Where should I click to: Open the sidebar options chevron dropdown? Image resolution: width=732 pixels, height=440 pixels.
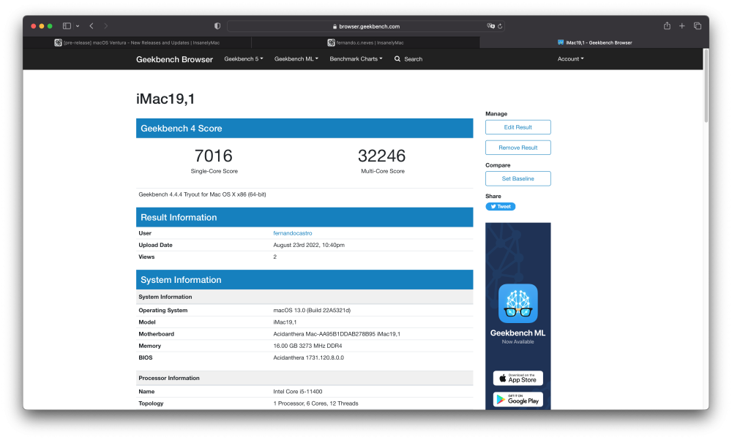click(x=78, y=26)
